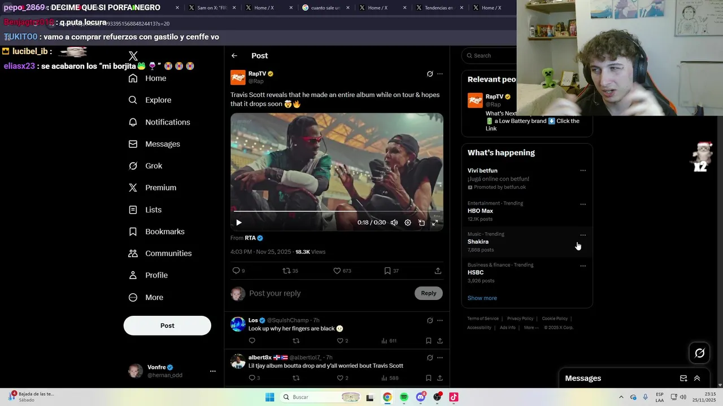
Task: Open floating Grok button
Action: [700, 353]
